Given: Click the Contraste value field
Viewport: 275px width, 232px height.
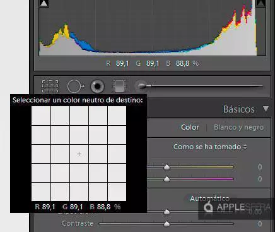Looking at the screenshot, I should pyautogui.click(x=260, y=224).
